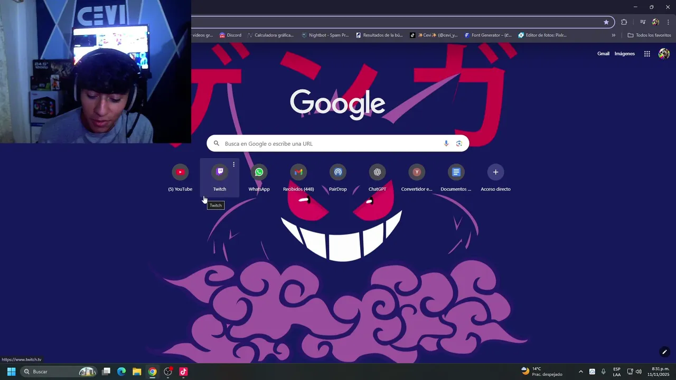
Task: Click the microphone tray icon
Action: pos(604,372)
